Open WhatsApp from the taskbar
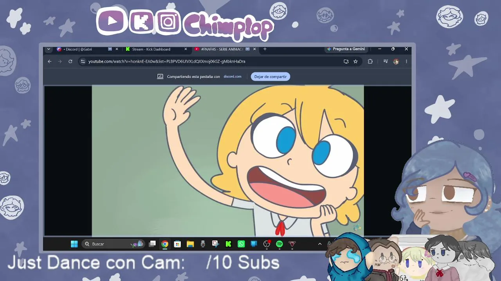Screen dimensions: 501x281 (241, 244)
